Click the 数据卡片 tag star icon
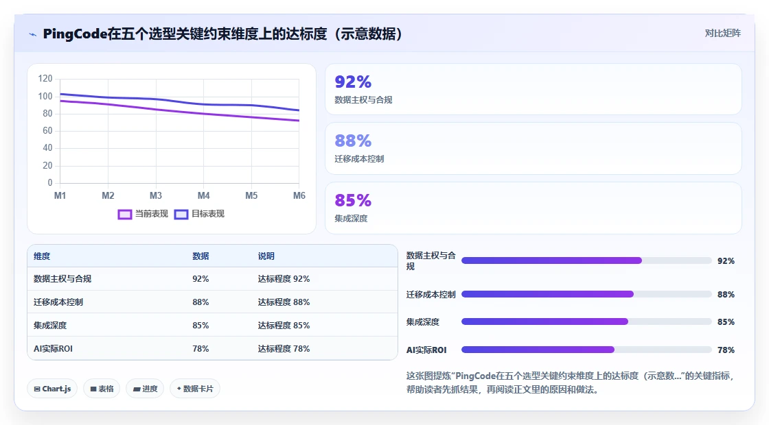Image resolution: width=769 pixels, height=425 pixels. click(179, 389)
